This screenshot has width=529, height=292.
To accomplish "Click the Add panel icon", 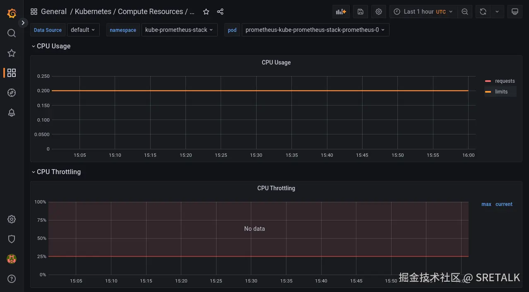I will click(x=341, y=12).
